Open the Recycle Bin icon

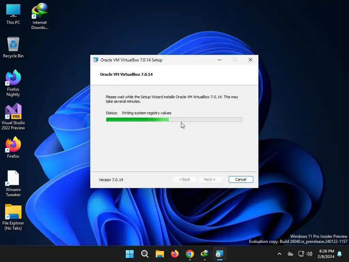(13, 47)
